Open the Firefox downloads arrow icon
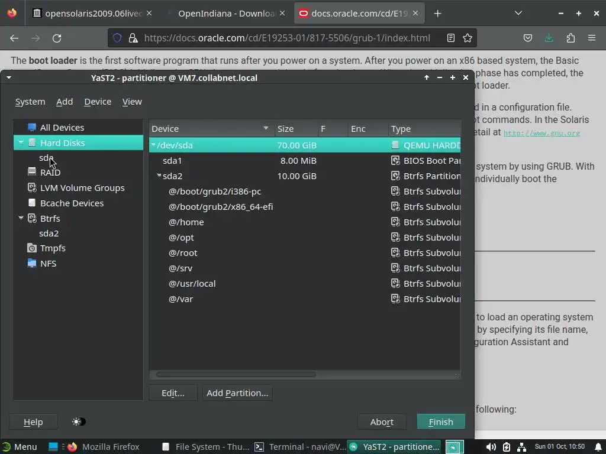Image resolution: width=606 pixels, height=454 pixels. [549, 38]
